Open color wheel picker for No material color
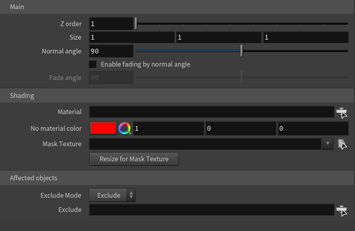 coord(125,129)
